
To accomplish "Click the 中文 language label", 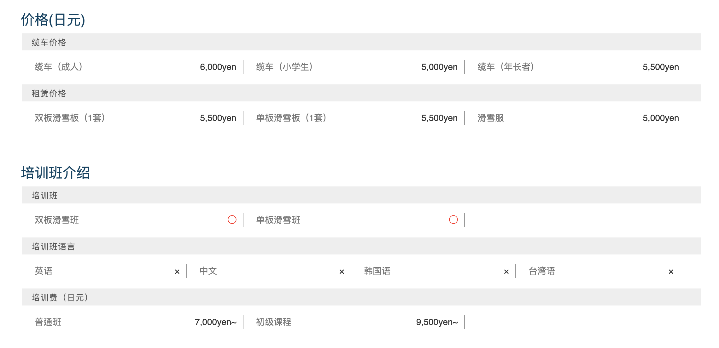I will coord(208,271).
